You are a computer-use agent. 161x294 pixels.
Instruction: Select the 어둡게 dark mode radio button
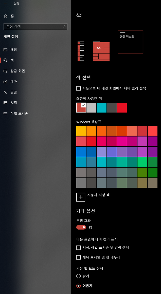pyautogui.click(x=78, y=286)
